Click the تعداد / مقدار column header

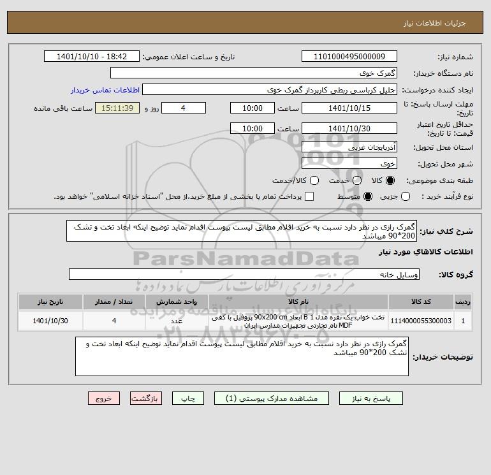point(114,302)
